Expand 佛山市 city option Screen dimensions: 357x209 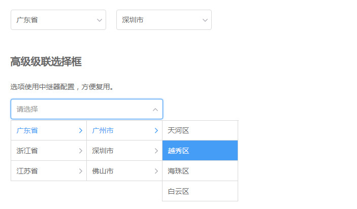coord(124,171)
